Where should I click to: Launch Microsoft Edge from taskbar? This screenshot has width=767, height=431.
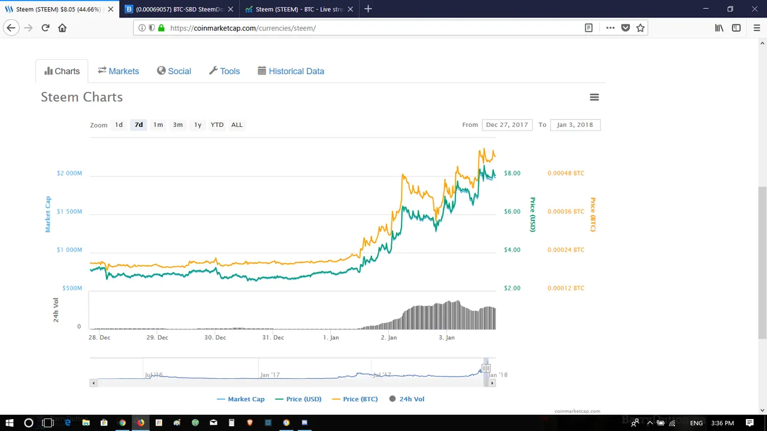68,423
